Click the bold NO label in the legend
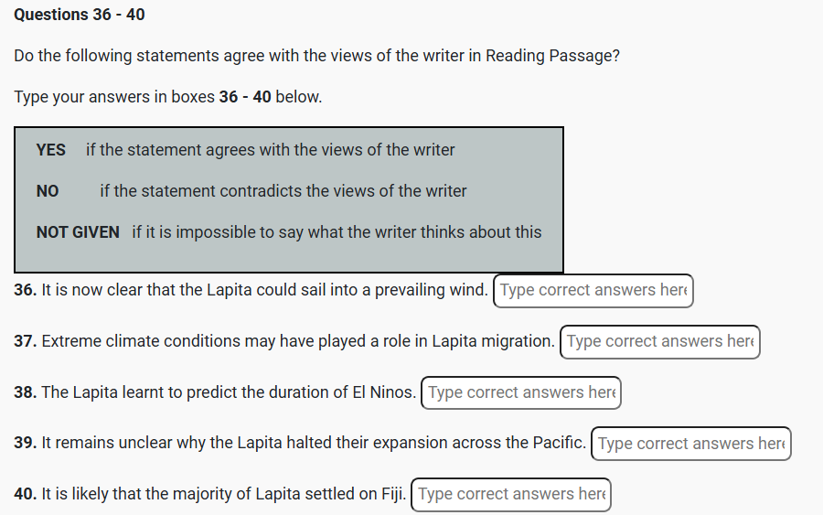The height and width of the screenshot is (515, 823). (x=48, y=191)
